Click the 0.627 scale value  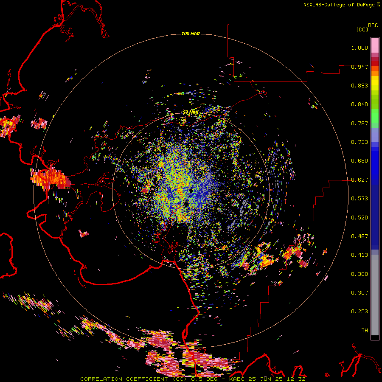tap(360, 180)
